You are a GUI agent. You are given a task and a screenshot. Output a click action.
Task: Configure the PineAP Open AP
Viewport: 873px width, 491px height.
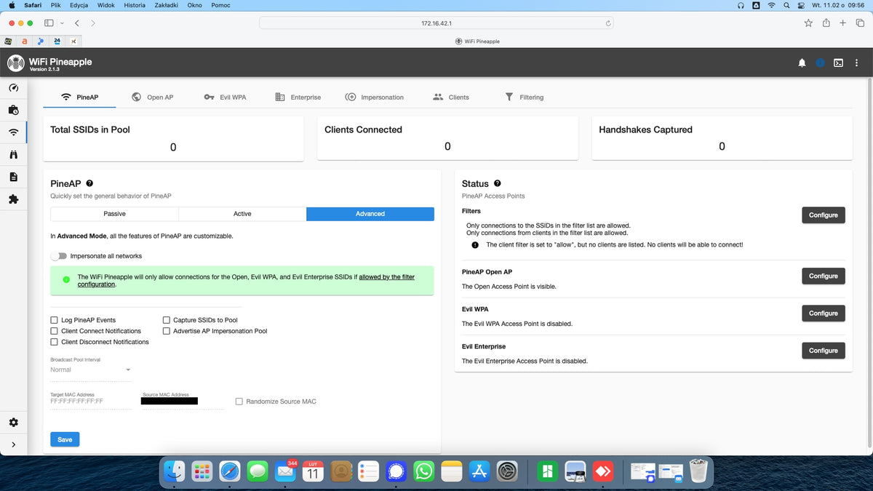[824, 276]
